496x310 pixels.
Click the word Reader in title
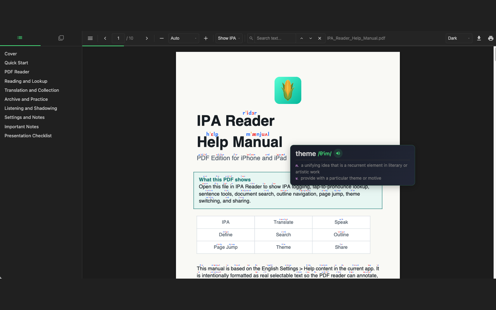(x=250, y=121)
